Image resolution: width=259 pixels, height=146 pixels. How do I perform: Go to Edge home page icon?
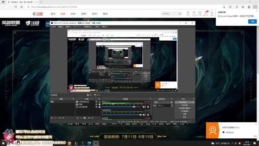pos(22,7)
